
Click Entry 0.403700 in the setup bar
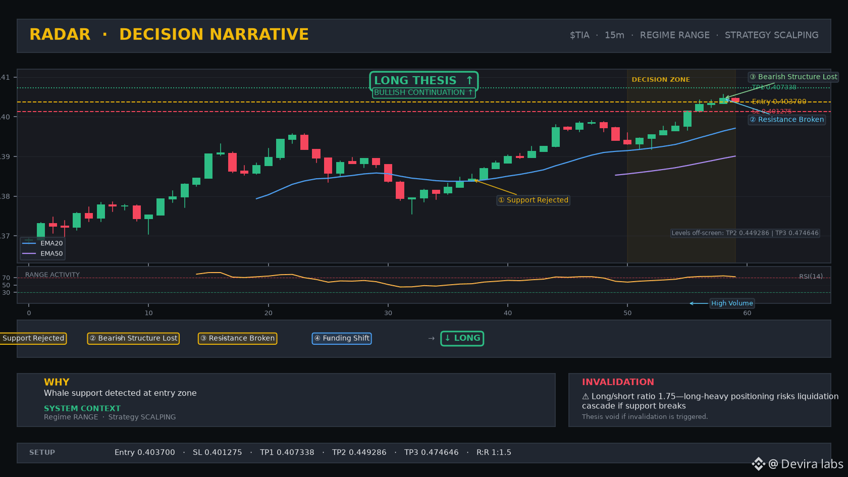pyautogui.click(x=145, y=453)
